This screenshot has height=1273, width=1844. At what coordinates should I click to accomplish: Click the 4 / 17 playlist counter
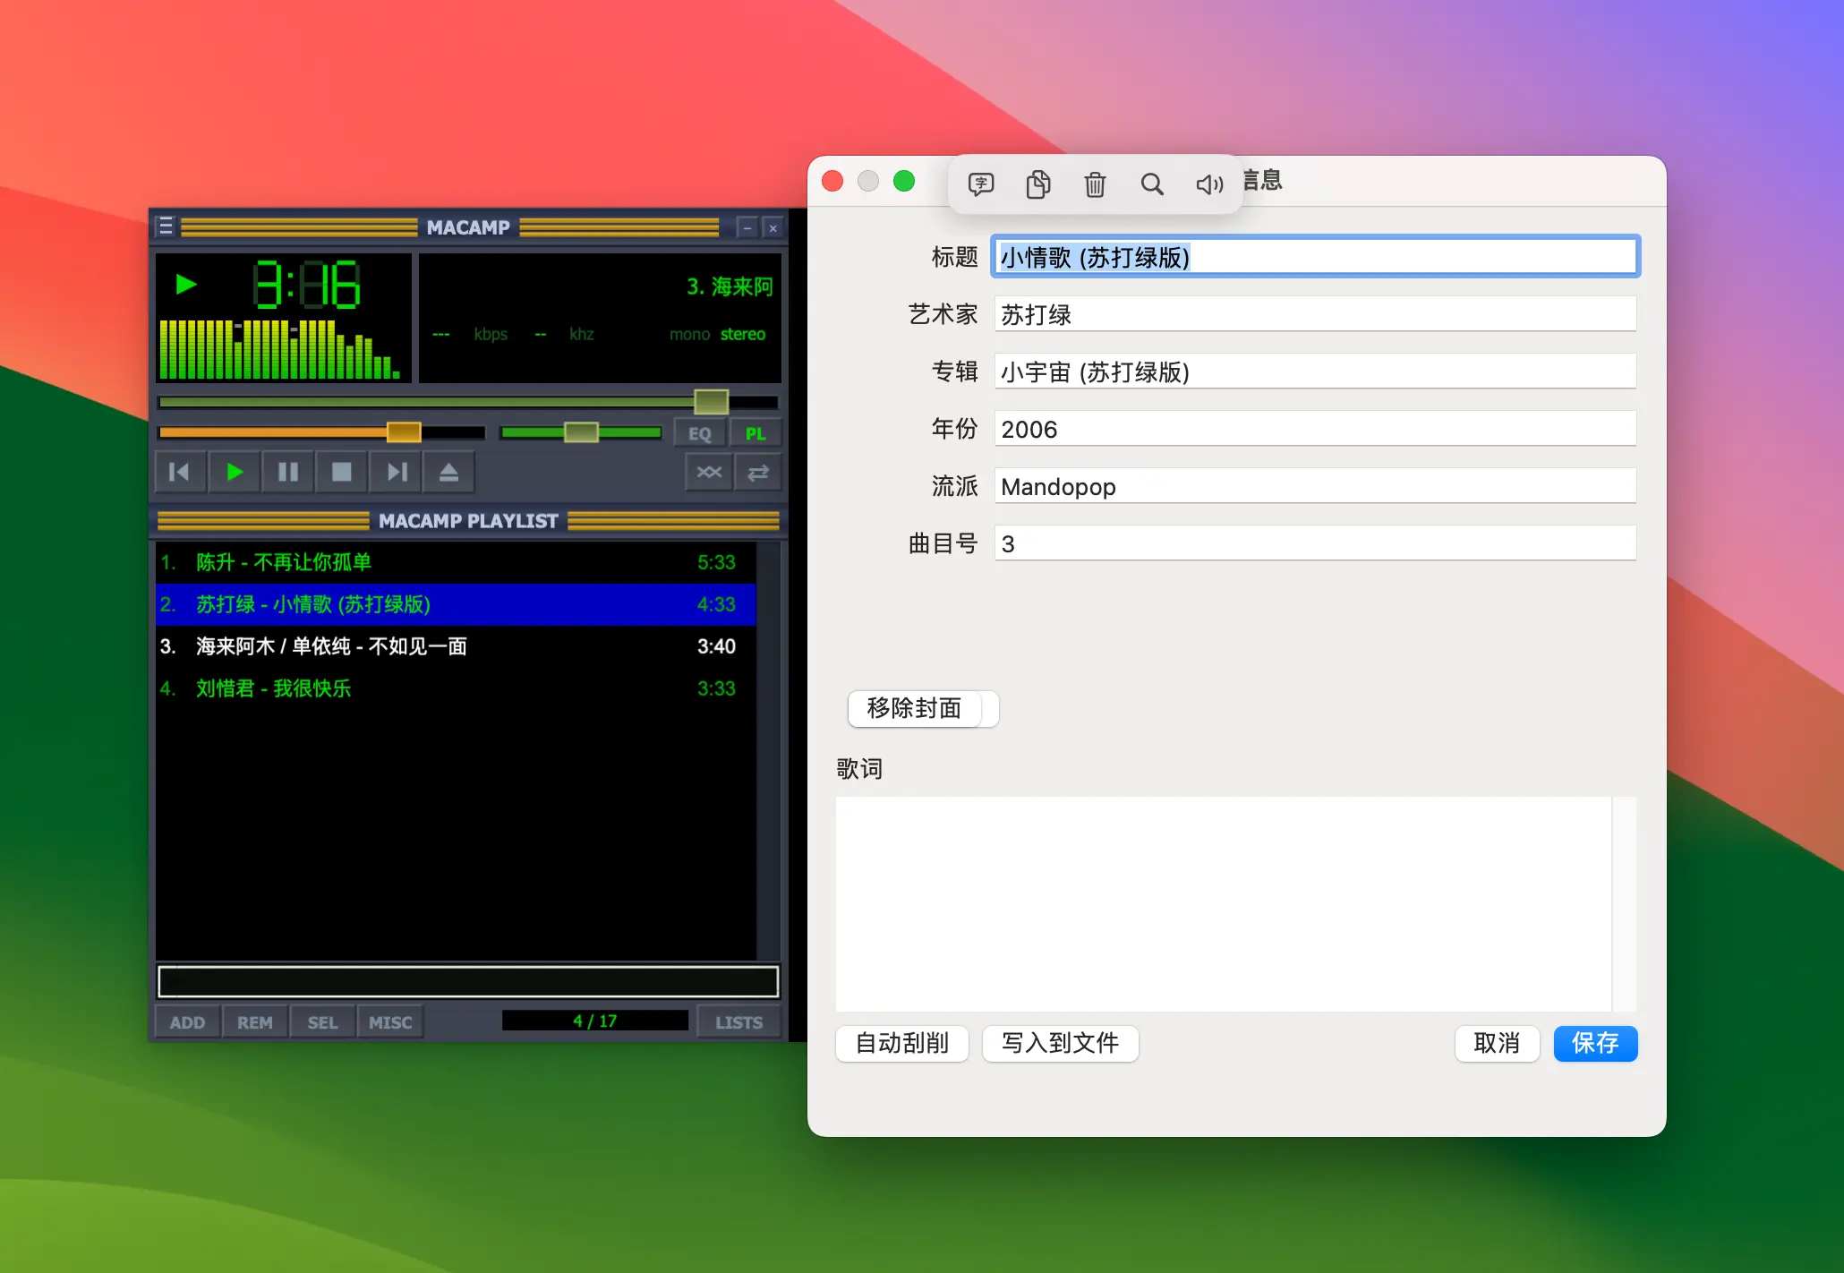click(595, 1021)
